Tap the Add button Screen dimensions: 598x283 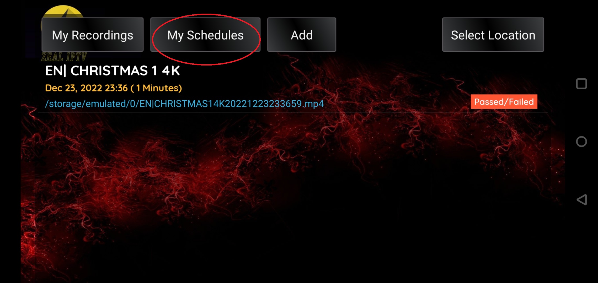[302, 35]
